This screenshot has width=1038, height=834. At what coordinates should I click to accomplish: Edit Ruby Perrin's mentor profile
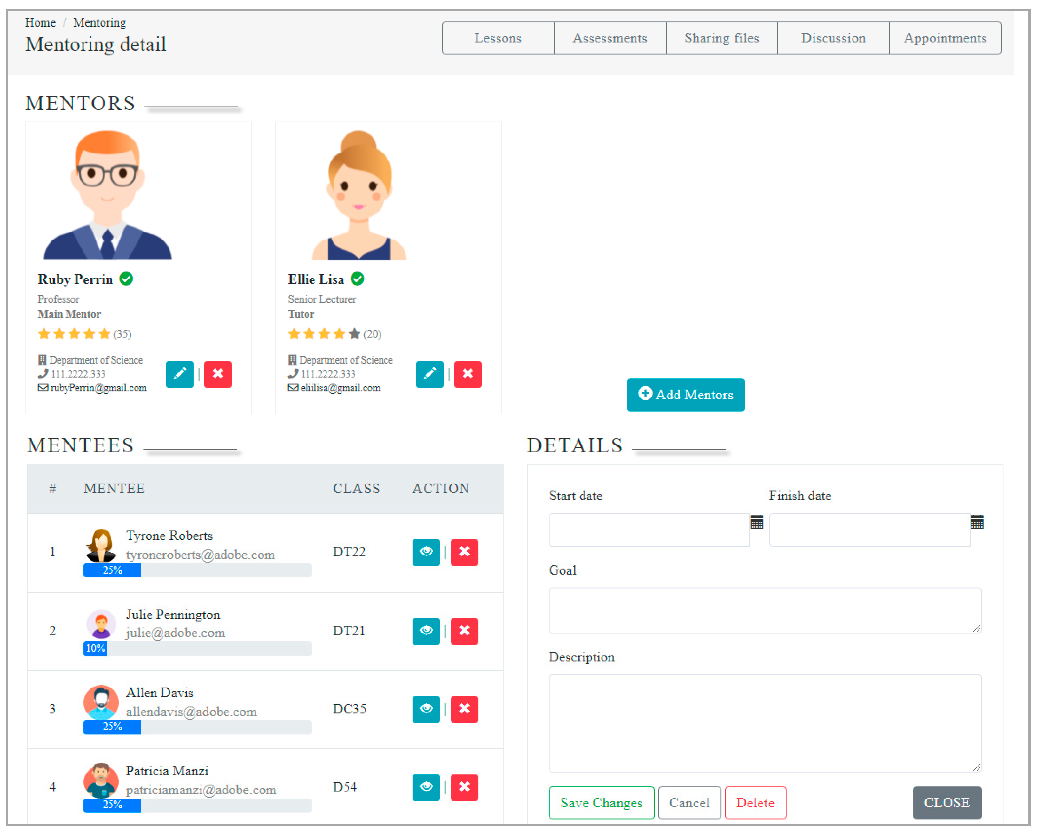(x=180, y=374)
